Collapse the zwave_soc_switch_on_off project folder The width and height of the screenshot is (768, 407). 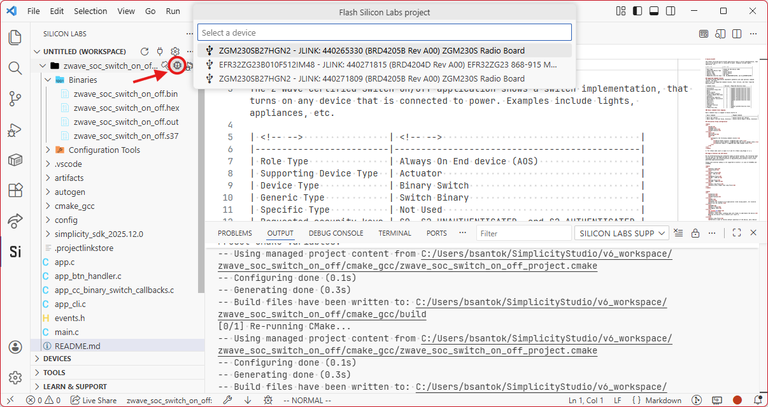[x=43, y=66]
